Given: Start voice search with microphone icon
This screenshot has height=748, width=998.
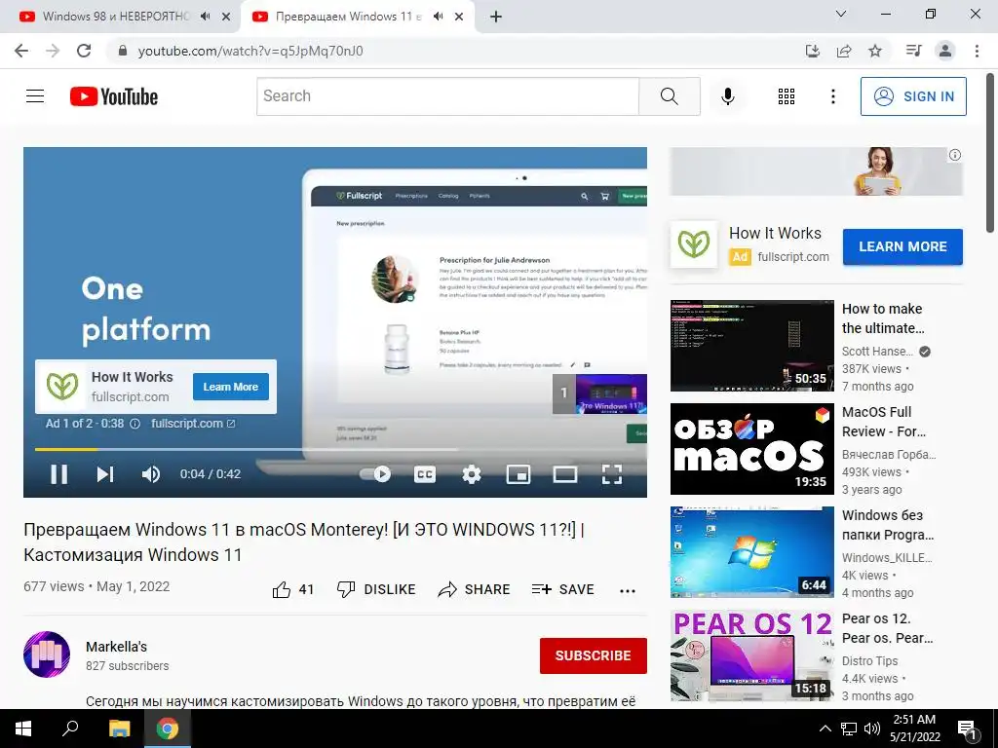Looking at the screenshot, I should [x=727, y=96].
